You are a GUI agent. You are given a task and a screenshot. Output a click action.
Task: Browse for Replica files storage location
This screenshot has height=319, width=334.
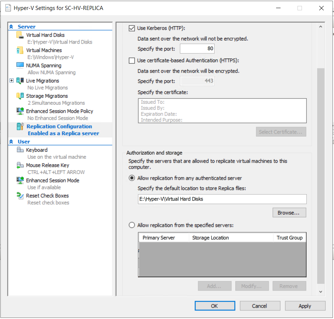[x=289, y=213]
